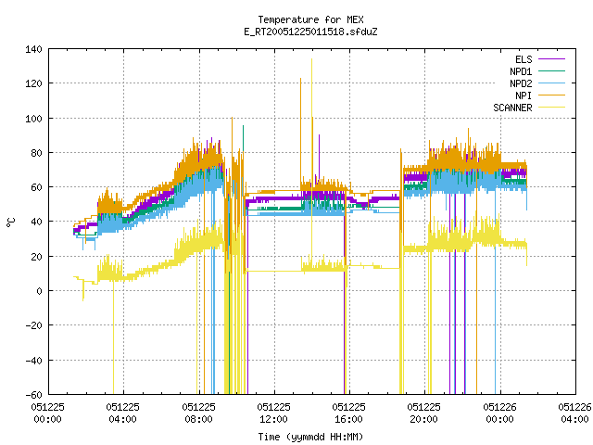The width and height of the screenshot is (593, 445).
Task: Click the 'Time (yymmdd HH:MM)' axis title
Action: [310, 437]
